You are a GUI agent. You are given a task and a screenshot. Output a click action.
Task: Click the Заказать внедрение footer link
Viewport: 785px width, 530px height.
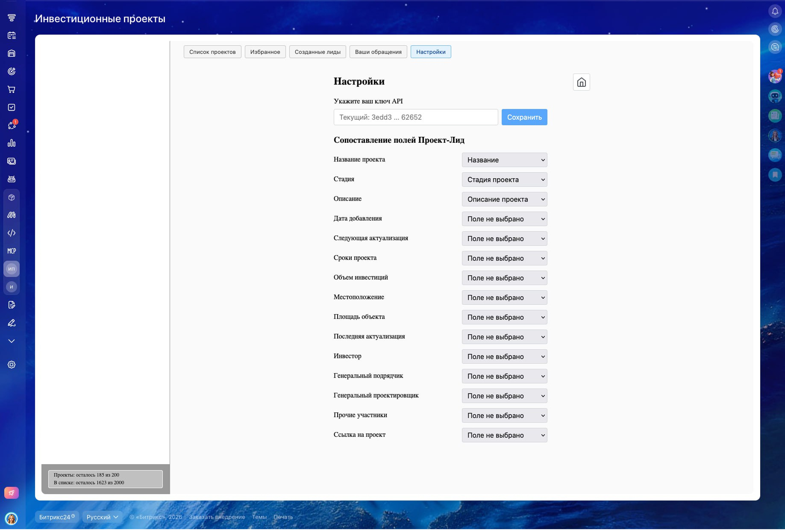click(x=217, y=517)
